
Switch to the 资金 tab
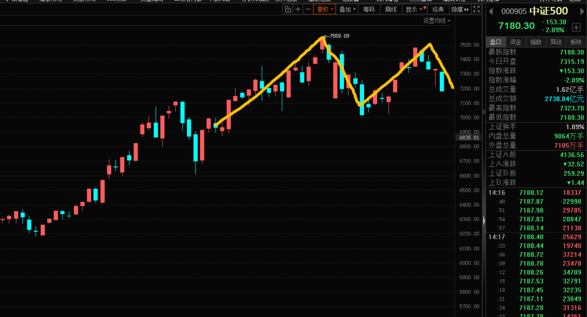click(516, 42)
